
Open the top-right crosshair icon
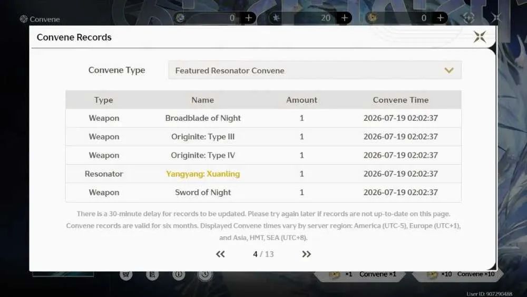(469, 18)
